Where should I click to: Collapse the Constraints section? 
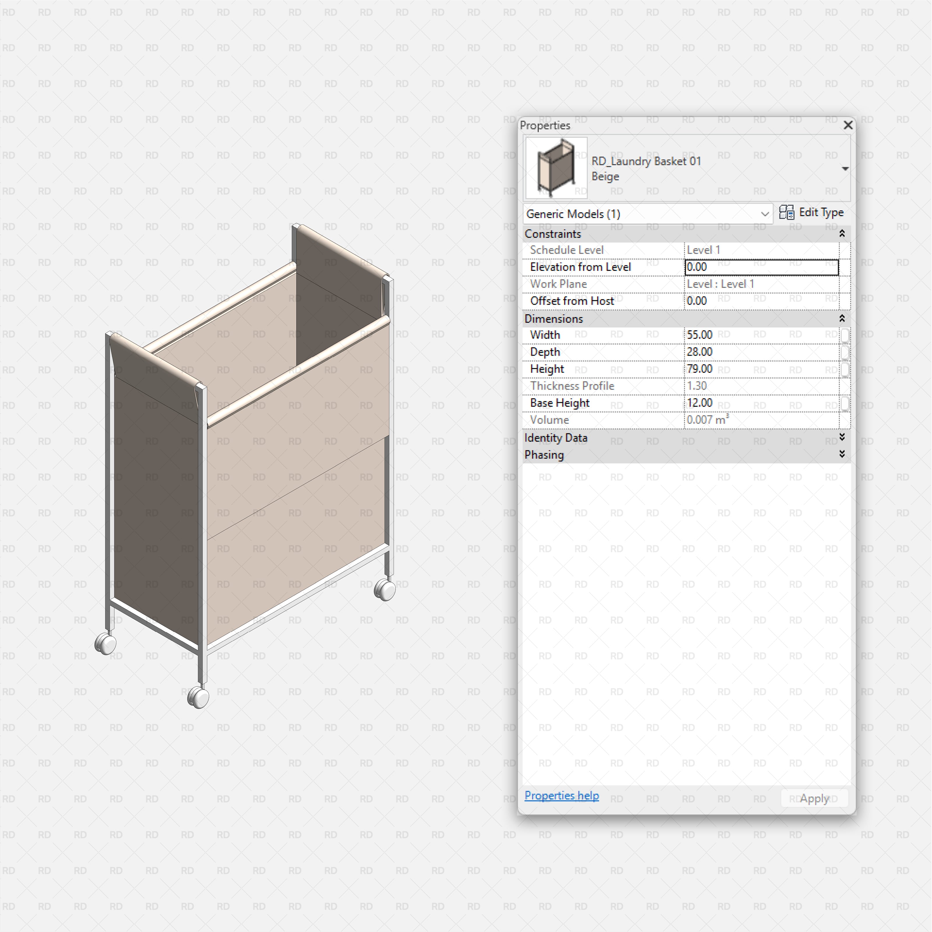pos(842,234)
